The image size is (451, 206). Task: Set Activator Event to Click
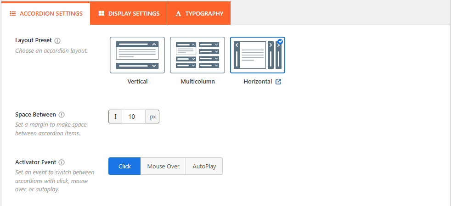[x=124, y=167]
